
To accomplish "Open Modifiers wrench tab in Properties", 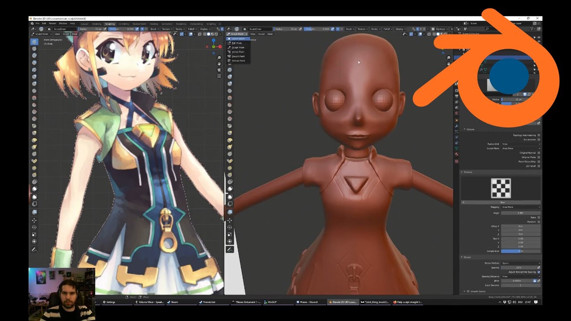I will [456, 126].
